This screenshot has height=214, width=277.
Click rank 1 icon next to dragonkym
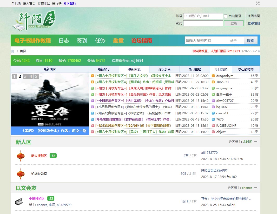point(213,76)
